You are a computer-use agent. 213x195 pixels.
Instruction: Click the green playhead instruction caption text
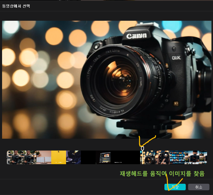[x=162, y=174]
